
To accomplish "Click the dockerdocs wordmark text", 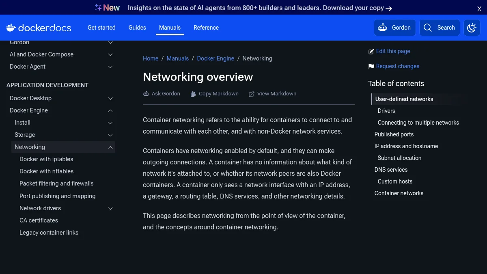I will point(45,28).
